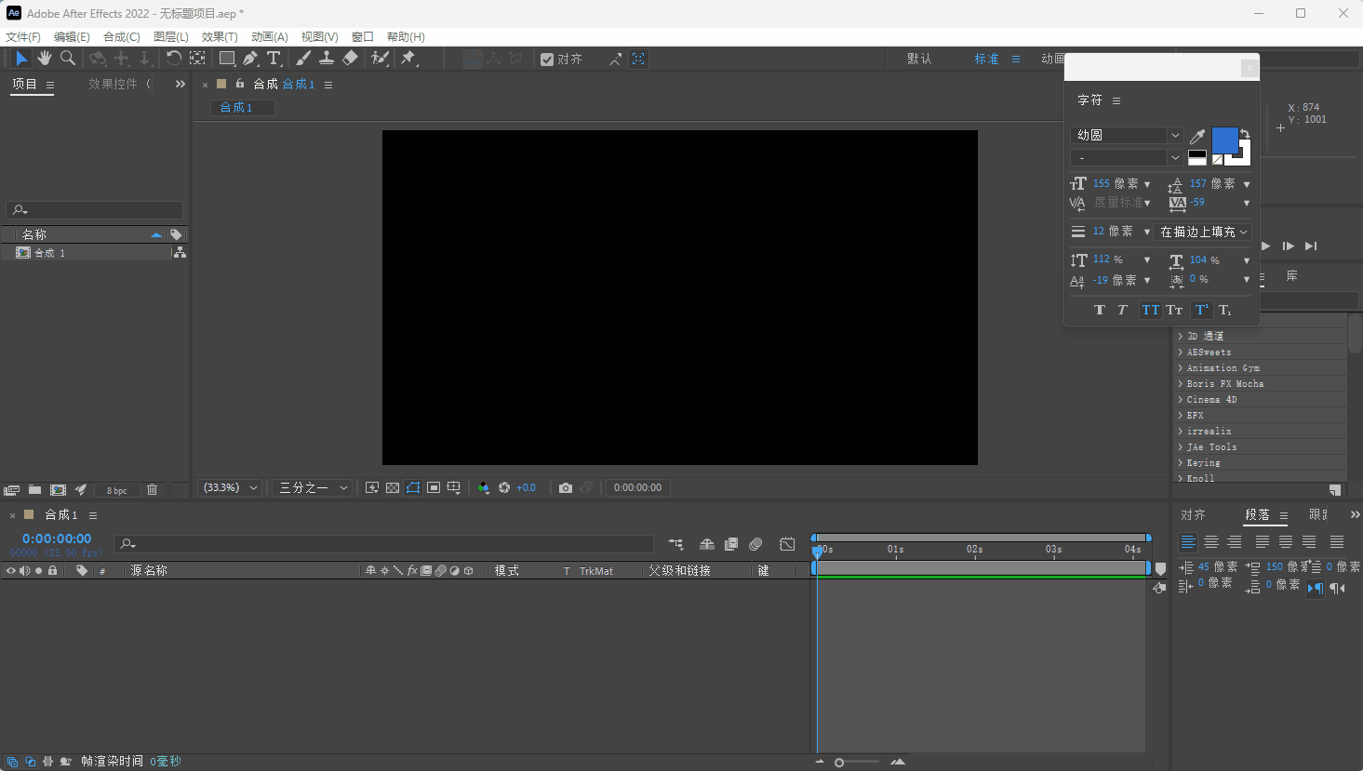Swap fill and stroke colors arrow
This screenshot has height=771, width=1363.
(1245, 134)
